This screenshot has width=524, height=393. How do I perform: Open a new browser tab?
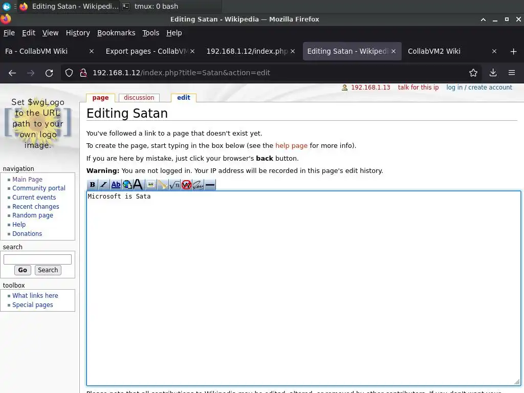point(514,52)
